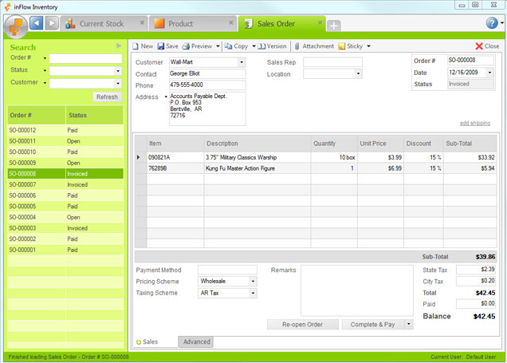Open the Preview print option
The image size is (507, 363).
[x=197, y=46]
